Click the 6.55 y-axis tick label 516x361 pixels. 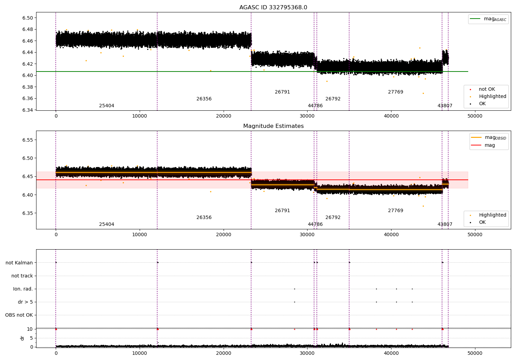[28, 140]
